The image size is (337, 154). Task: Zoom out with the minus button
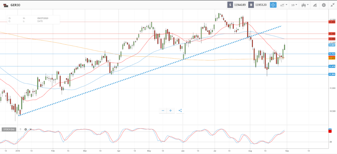pos(163,111)
